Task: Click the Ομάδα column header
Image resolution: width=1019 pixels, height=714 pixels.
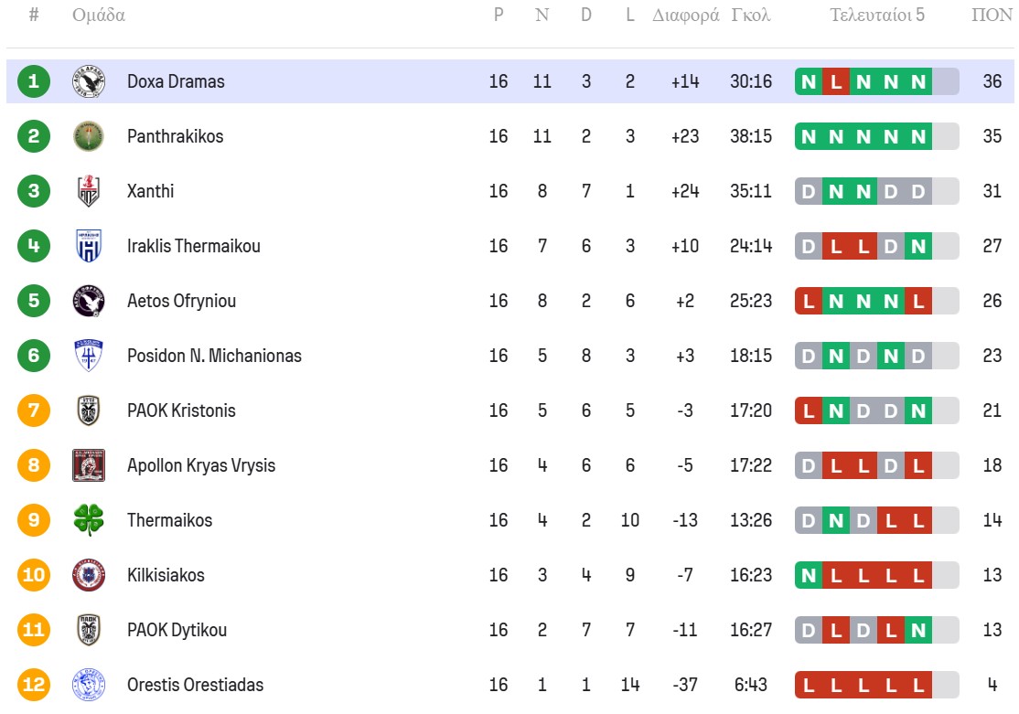Action: pos(99,16)
